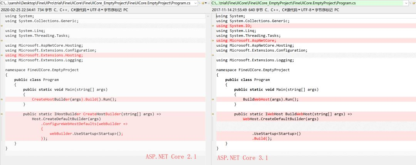Click left pane marker beside 'IHostBuilder CreateHostBuilder' line
Viewport: 416px width, 165px height.
(x=2, y=114)
